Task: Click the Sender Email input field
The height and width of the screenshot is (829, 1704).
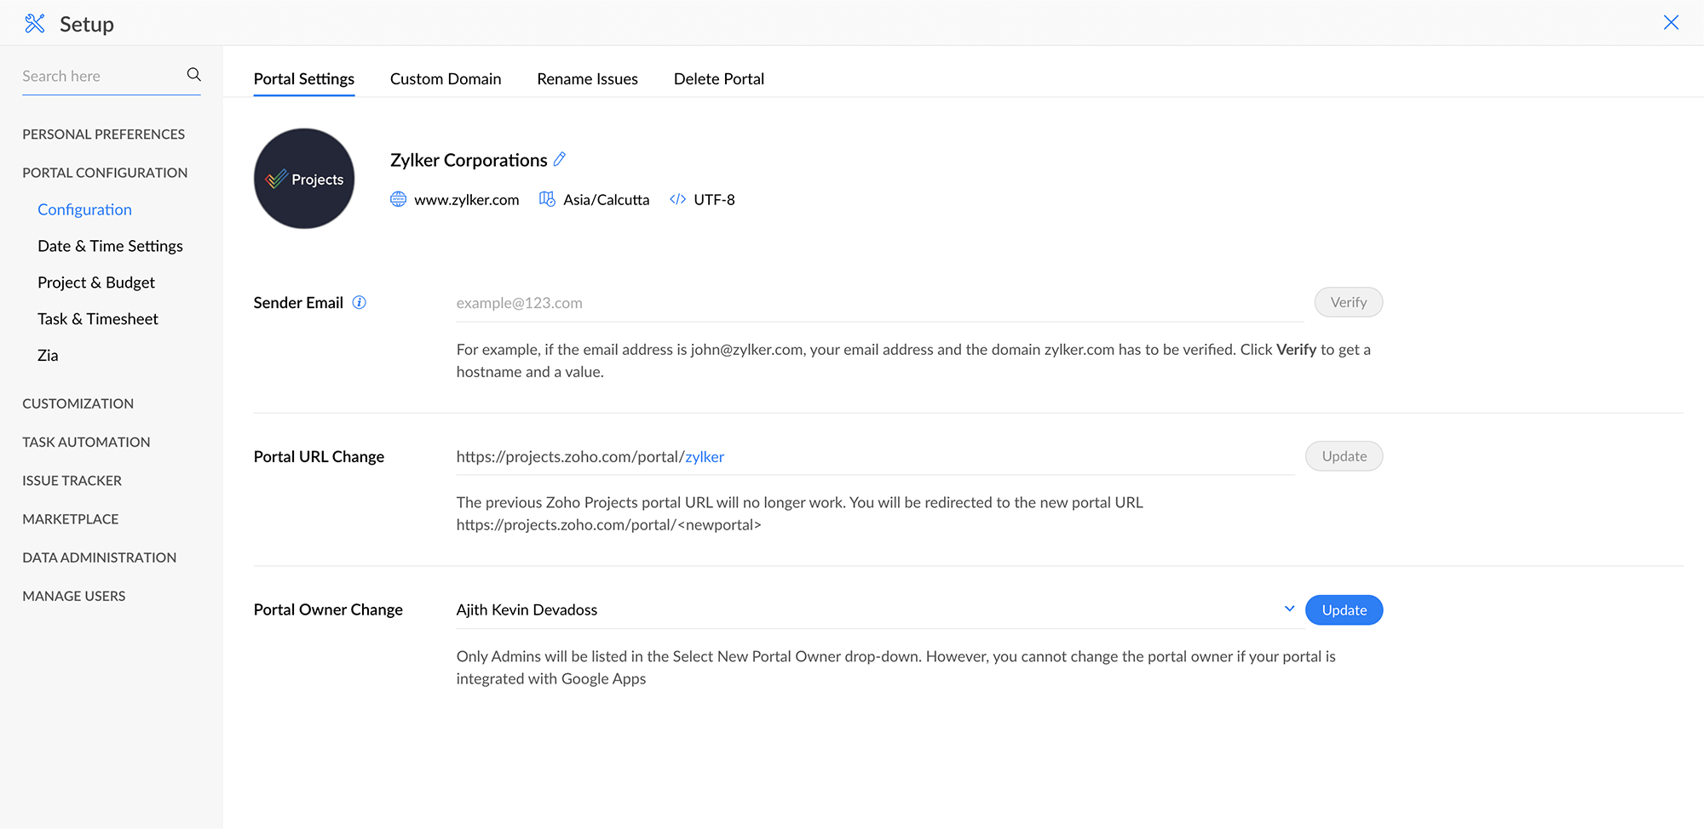Action: click(x=878, y=303)
